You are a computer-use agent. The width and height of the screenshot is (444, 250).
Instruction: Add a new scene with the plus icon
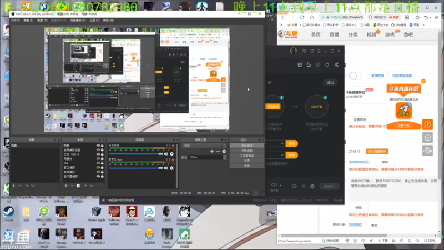point(13,186)
